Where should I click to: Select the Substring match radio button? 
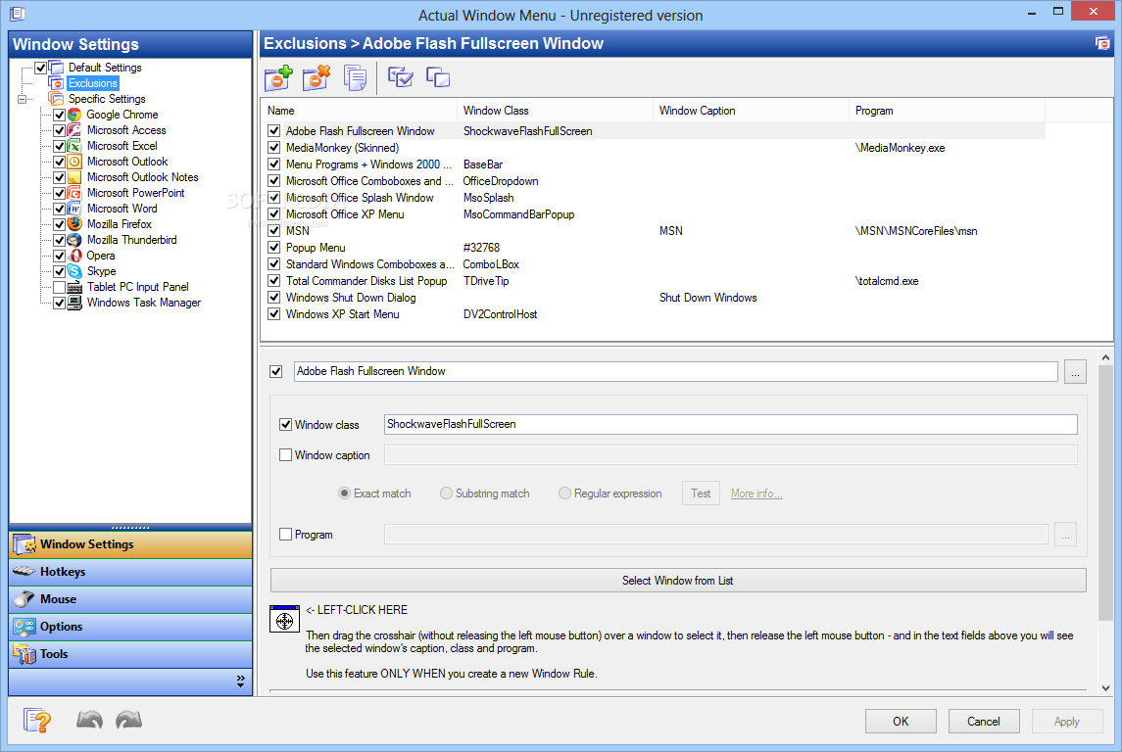(446, 493)
